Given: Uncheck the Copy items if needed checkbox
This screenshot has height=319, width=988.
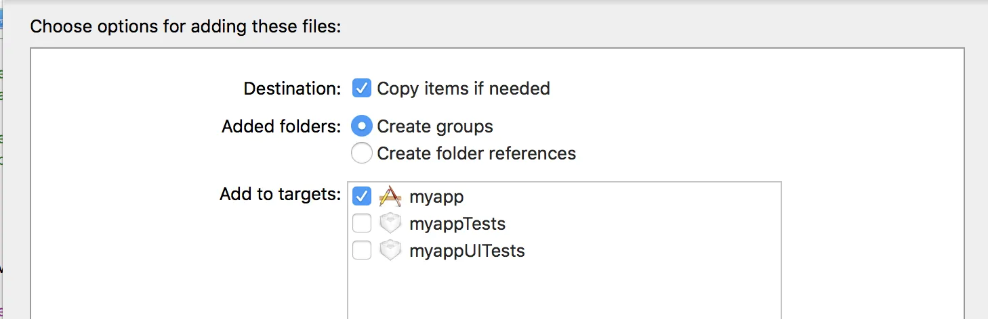Looking at the screenshot, I should 362,89.
